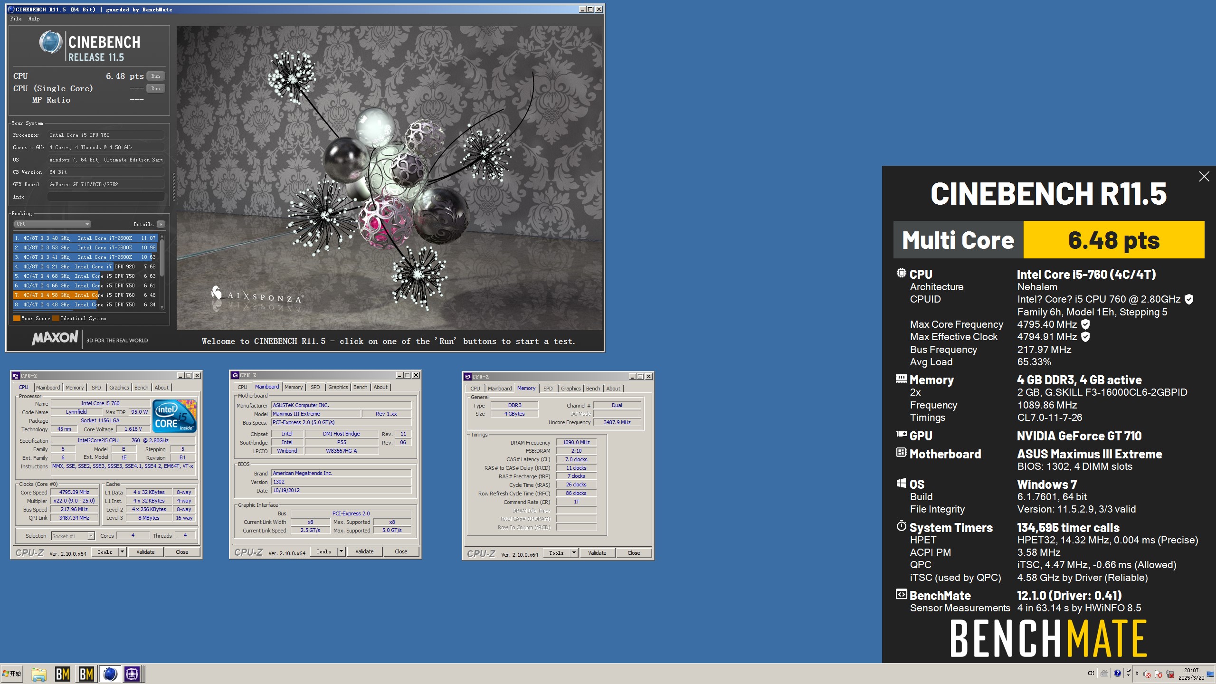Screen dimensions: 1216x684
Task: Open the CPU-Z CPU window system menu icon
Action: [16, 376]
